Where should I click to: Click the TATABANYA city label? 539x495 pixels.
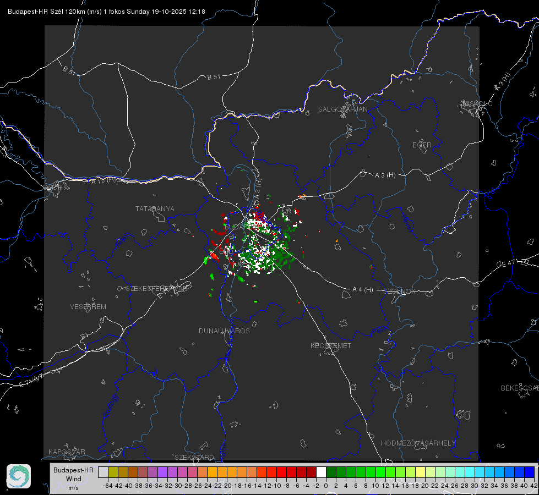155,208
